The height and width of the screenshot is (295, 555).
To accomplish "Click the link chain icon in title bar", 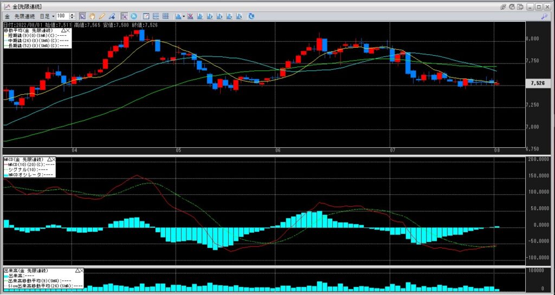I will (504, 6).
